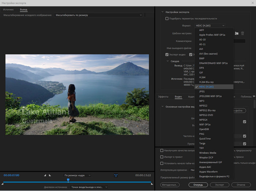Enable 'Импорт в проект' checkbox
This screenshot has width=256, height=191.
tap(162, 157)
